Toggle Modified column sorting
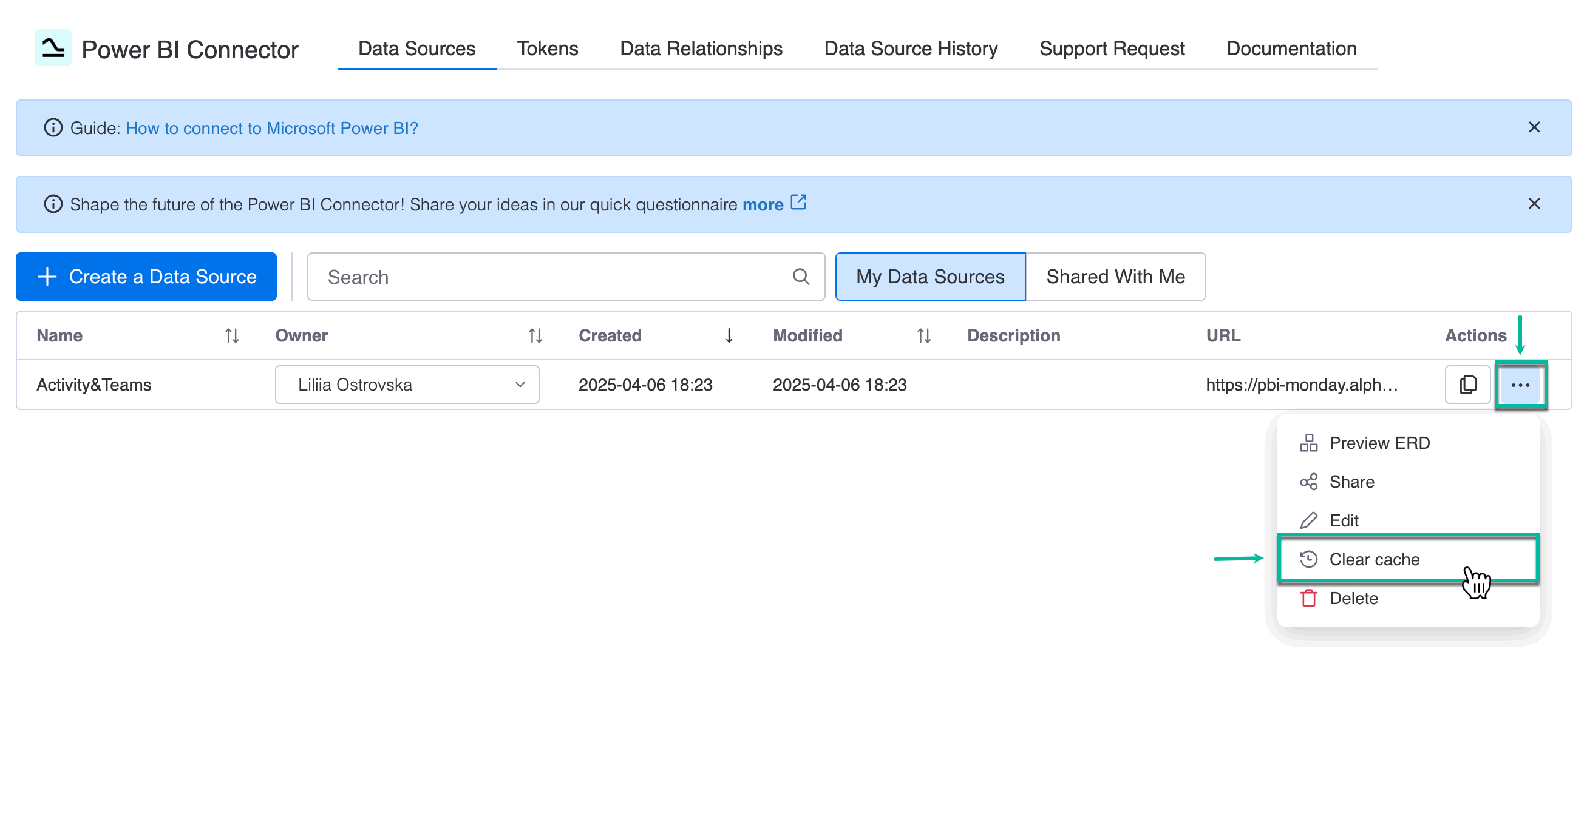 point(922,335)
